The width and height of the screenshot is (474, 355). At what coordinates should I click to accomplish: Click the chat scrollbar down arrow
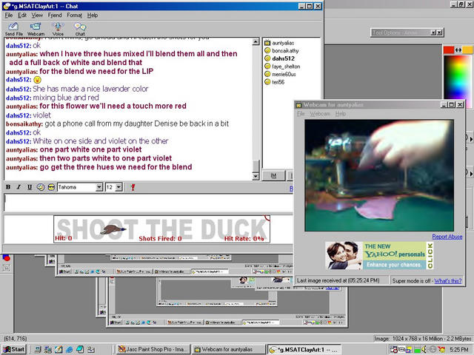(x=256, y=177)
